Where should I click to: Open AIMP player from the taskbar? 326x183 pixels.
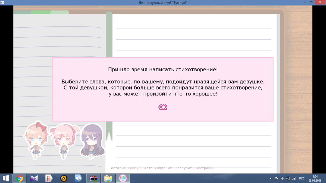tap(63, 178)
